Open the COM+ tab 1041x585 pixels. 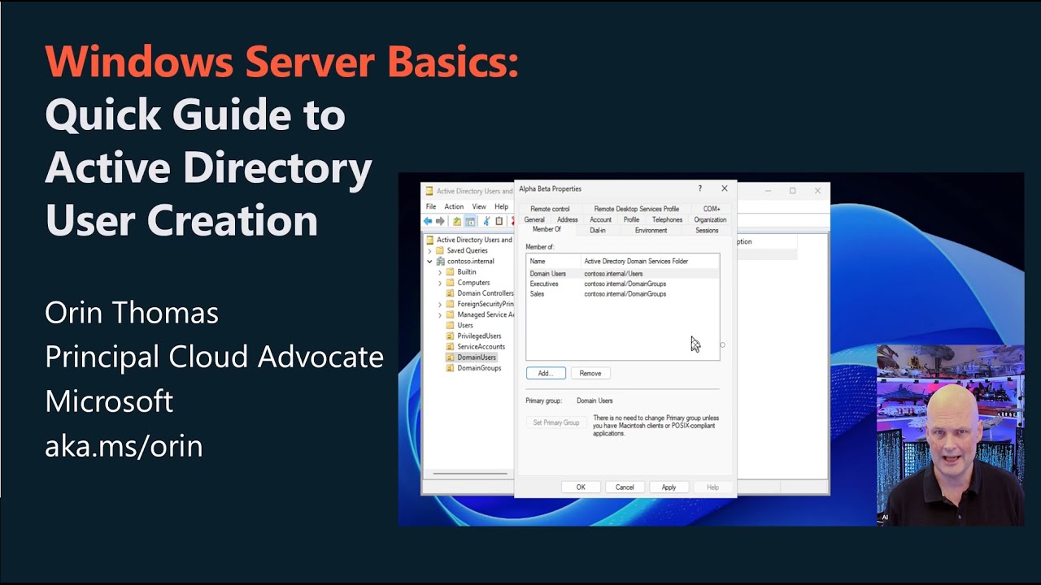[712, 209]
